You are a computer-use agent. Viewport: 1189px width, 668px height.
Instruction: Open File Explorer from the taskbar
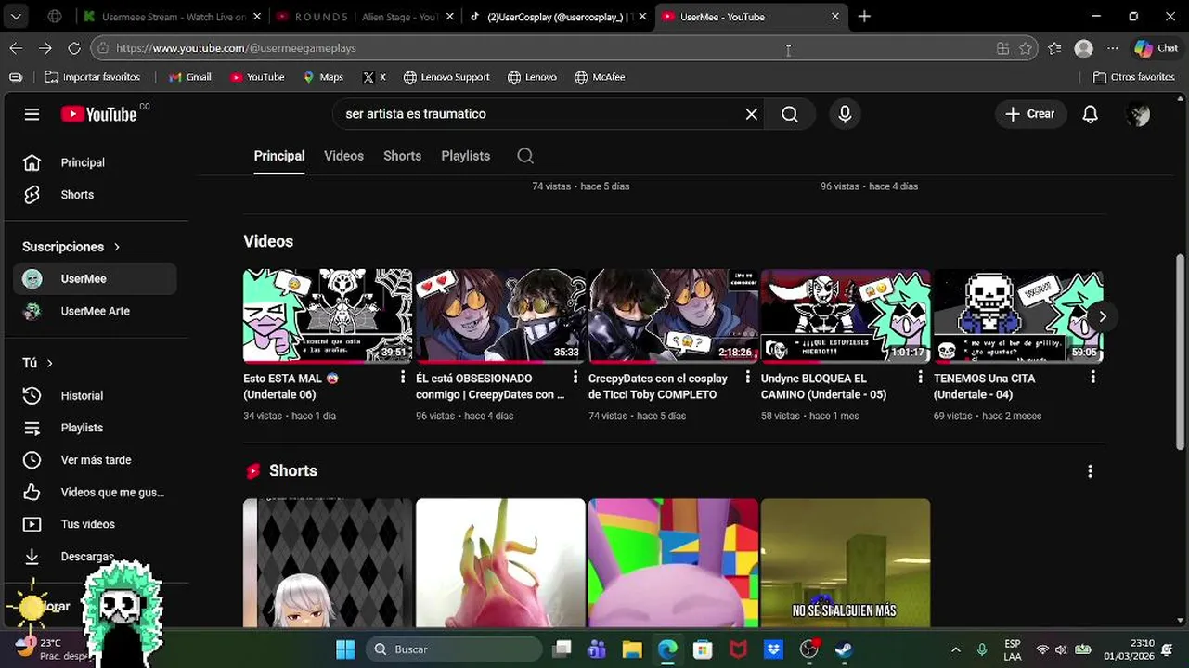[x=632, y=649]
